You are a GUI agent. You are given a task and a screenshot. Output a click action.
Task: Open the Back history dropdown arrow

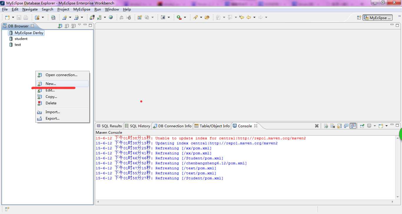coord(254,17)
